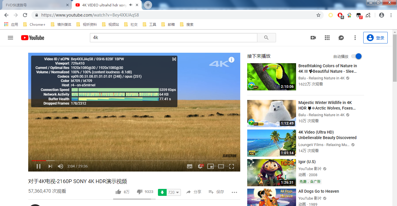397x206 pixels.
Task: Click the 57,360,470 次观看 view count
Action: (47, 191)
